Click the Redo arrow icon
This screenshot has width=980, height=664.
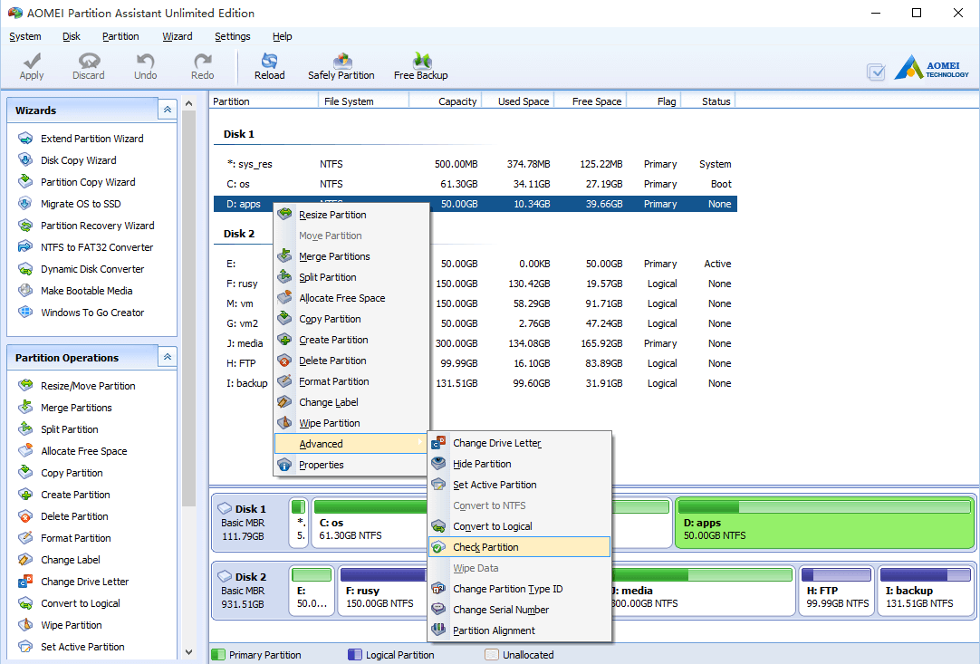pos(203,61)
